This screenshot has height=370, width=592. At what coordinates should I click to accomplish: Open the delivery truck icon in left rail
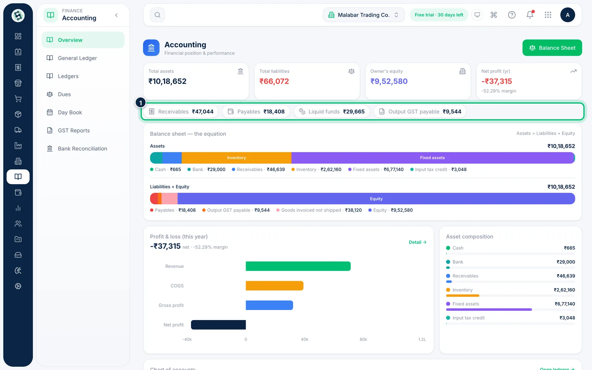pyautogui.click(x=18, y=130)
